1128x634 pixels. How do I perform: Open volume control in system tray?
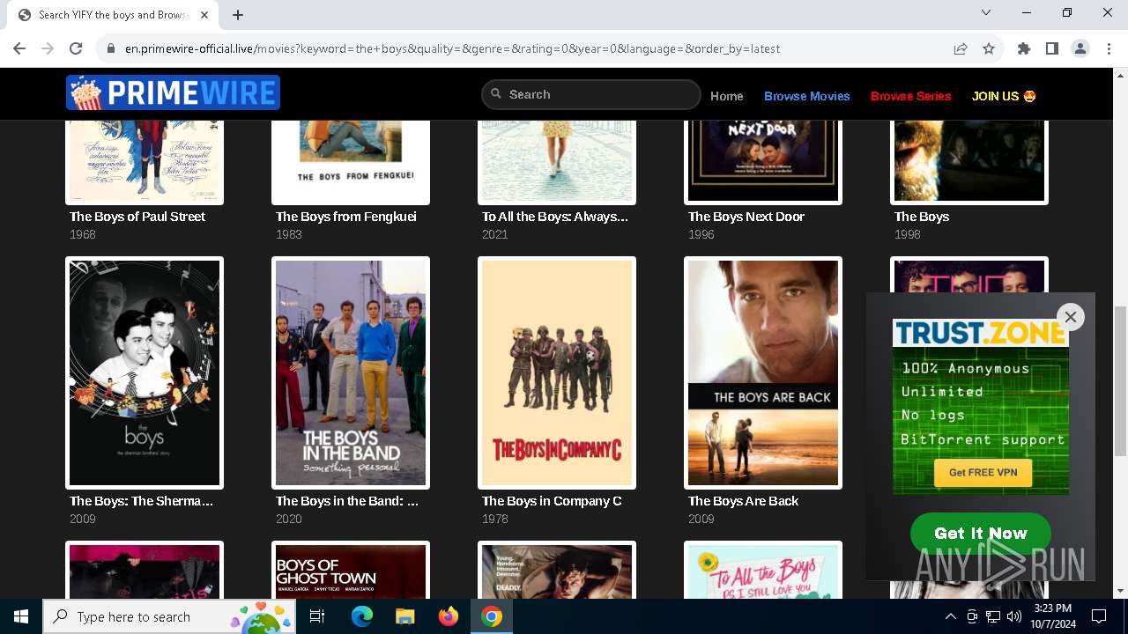click(x=1014, y=616)
